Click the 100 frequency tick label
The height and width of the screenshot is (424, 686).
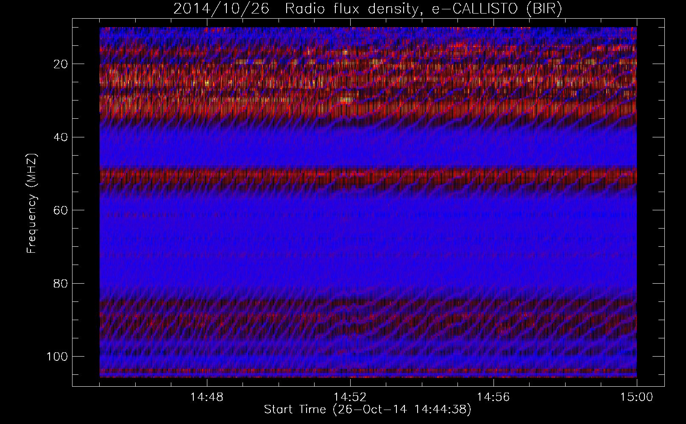pos(57,357)
